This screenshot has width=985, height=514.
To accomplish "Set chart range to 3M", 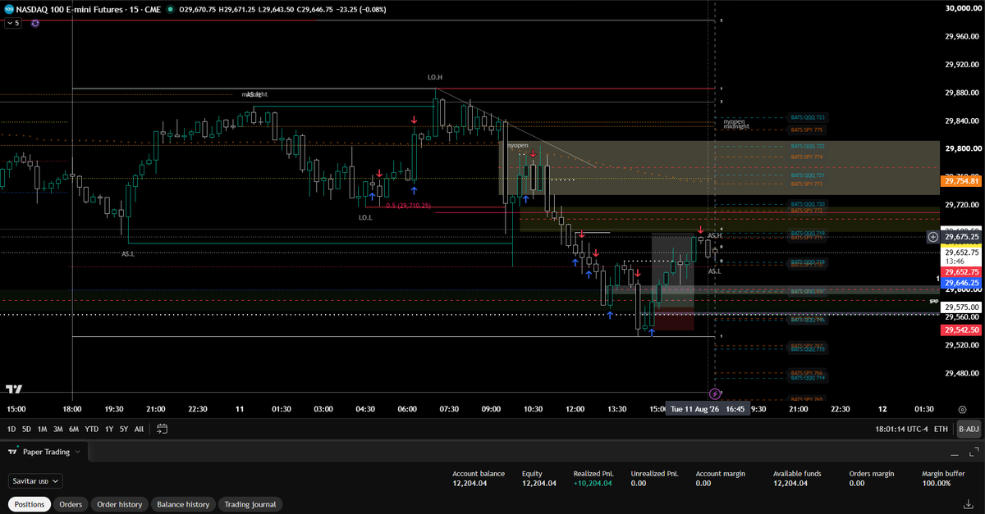I will pyautogui.click(x=57, y=429).
